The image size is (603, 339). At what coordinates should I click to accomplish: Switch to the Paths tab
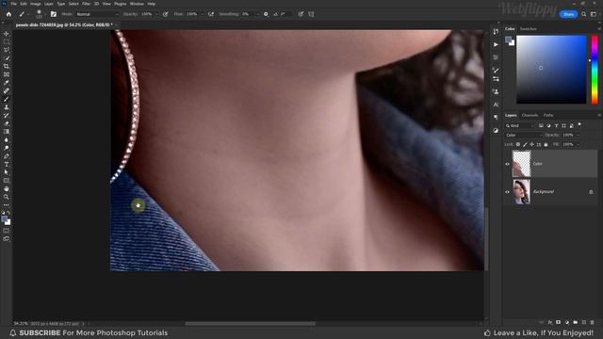click(548, 115)
